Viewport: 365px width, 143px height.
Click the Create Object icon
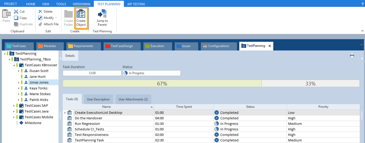tap(81, 14)
